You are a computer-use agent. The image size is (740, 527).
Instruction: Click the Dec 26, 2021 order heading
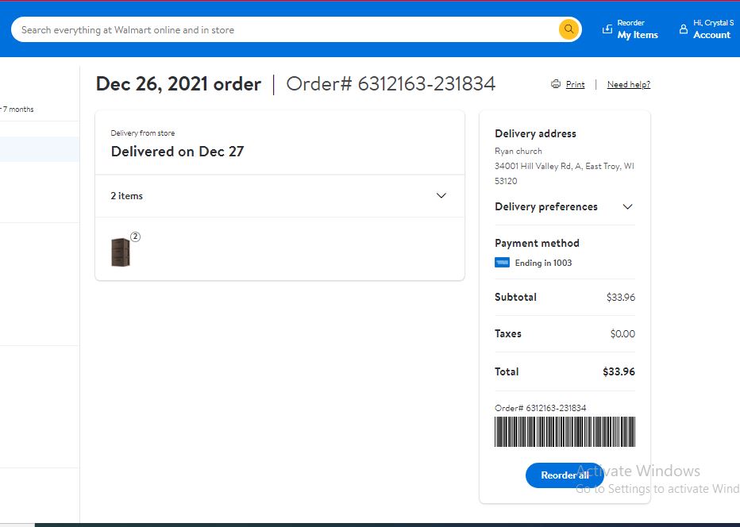pyautogui.click(x=179, y=84)
